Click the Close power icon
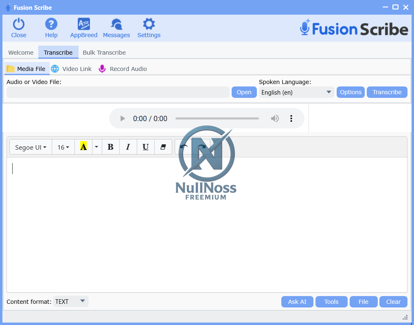 (x=19, y=24)
